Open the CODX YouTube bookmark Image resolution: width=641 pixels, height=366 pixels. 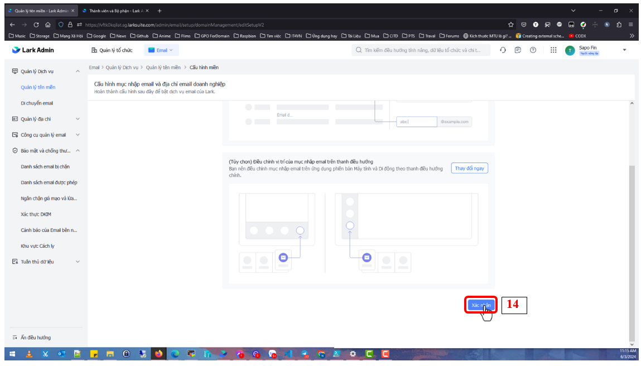(x=577, y=36)
